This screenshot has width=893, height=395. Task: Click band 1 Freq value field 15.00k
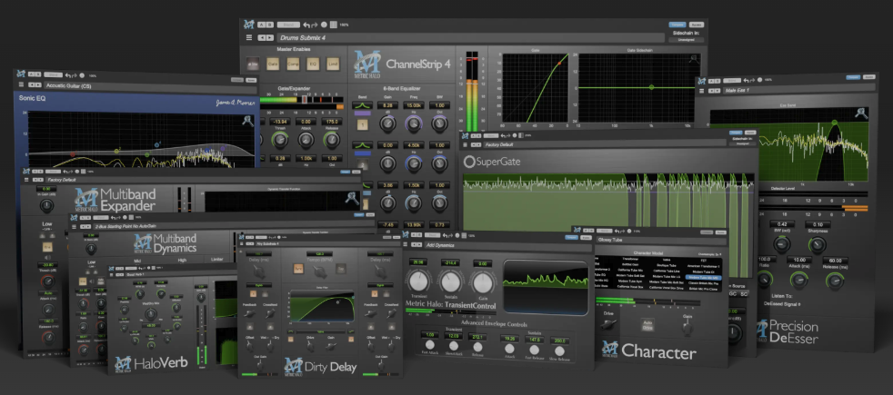[413, 105]
